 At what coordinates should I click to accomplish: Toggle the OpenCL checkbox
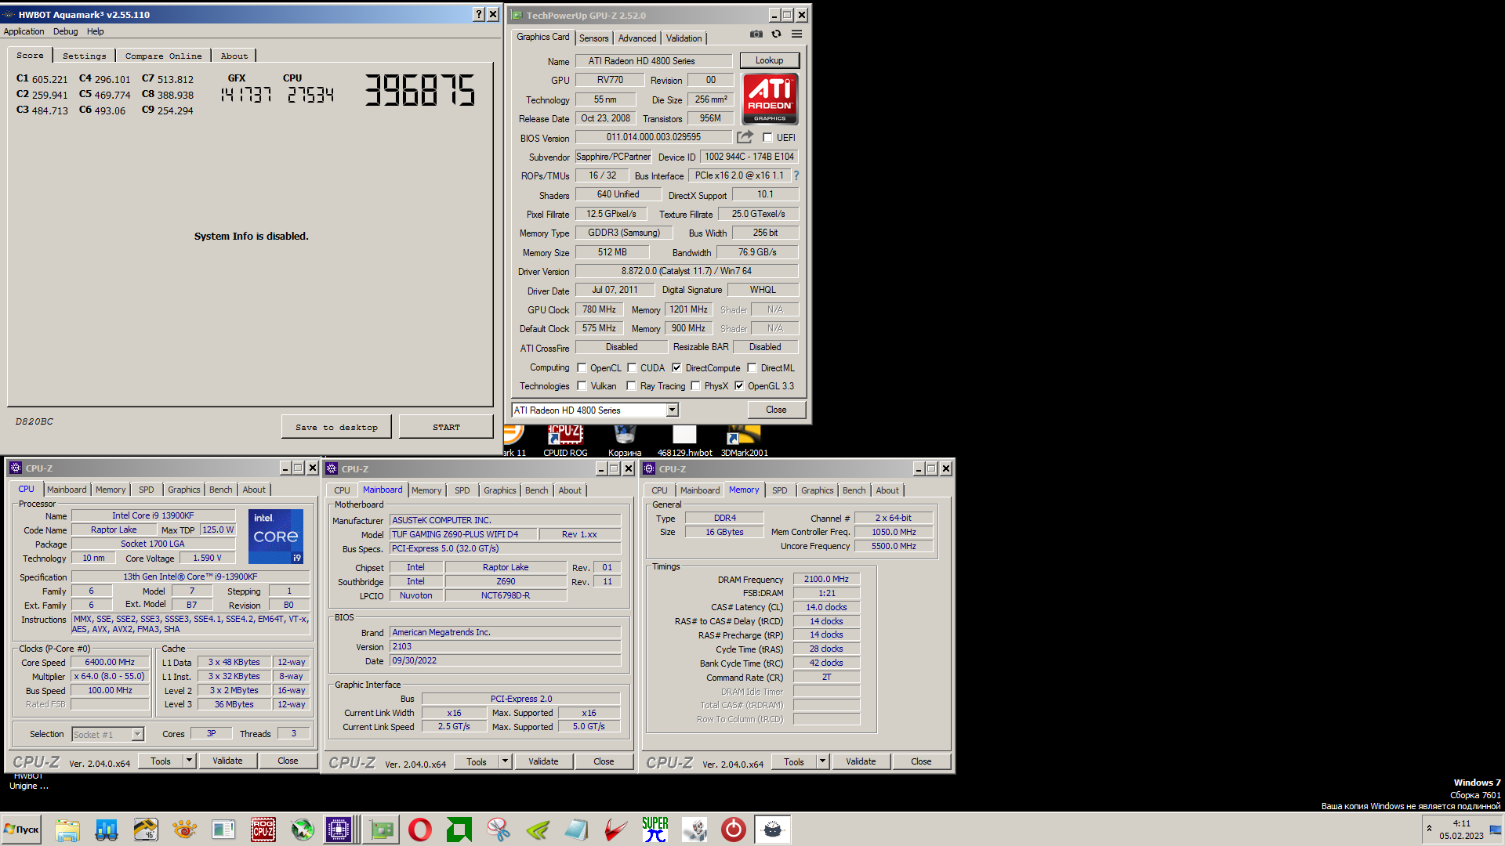(582, 367)
